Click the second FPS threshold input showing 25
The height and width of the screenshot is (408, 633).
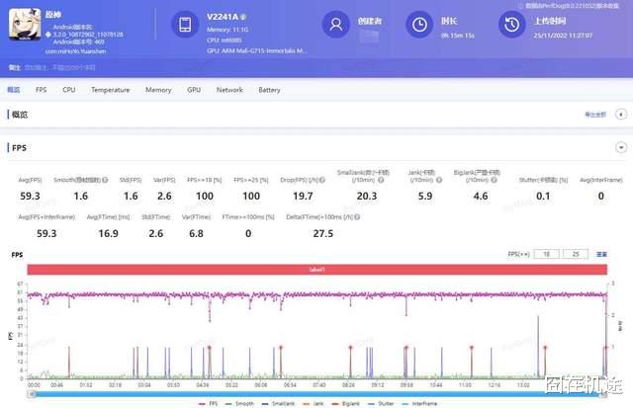(x=576, y=254)
